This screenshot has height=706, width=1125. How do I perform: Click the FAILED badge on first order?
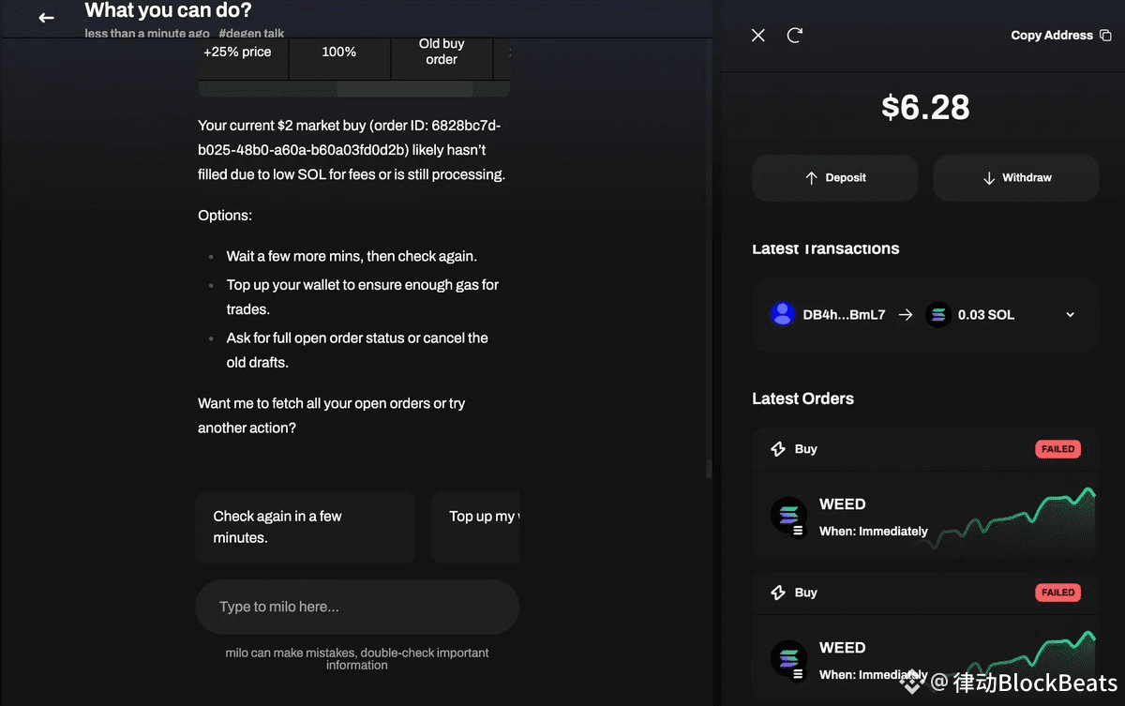pos(1057,449)
